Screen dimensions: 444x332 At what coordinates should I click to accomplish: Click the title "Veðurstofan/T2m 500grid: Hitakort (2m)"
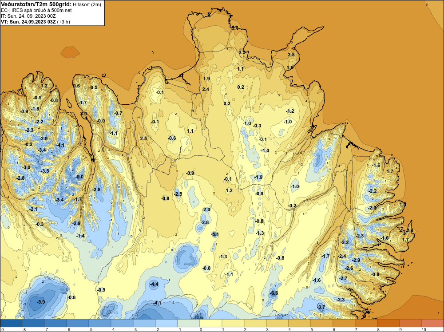point(51,4)
